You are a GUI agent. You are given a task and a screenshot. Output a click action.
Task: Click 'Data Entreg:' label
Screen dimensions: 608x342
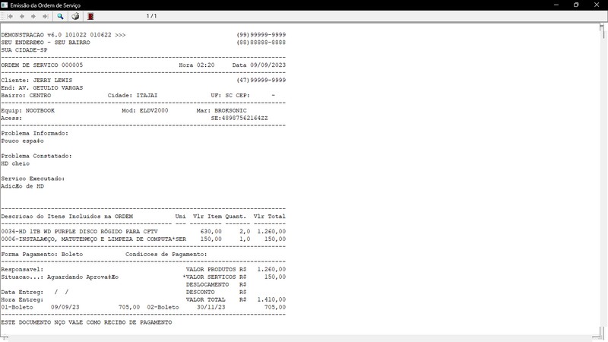[x=22, y=293]
